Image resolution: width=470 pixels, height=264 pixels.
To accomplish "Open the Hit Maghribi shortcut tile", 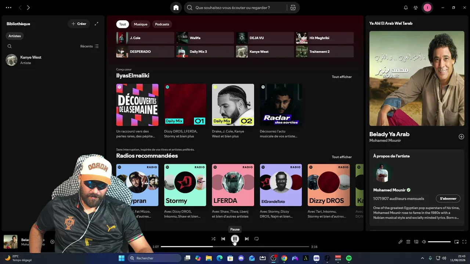I will 325,38.
